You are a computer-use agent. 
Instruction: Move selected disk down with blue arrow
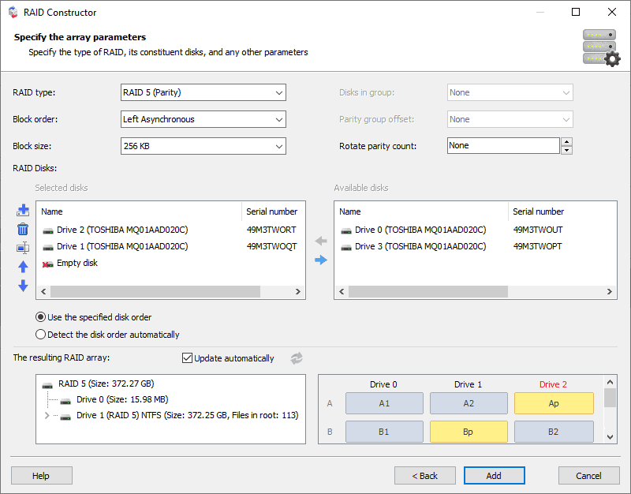(x=23, y=286)
